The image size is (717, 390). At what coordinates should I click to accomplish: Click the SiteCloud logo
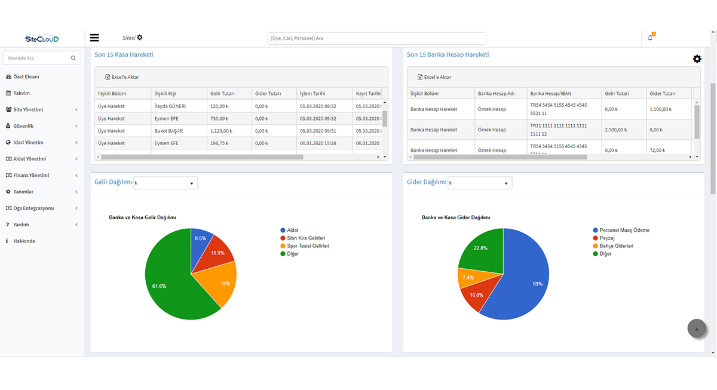42,39
